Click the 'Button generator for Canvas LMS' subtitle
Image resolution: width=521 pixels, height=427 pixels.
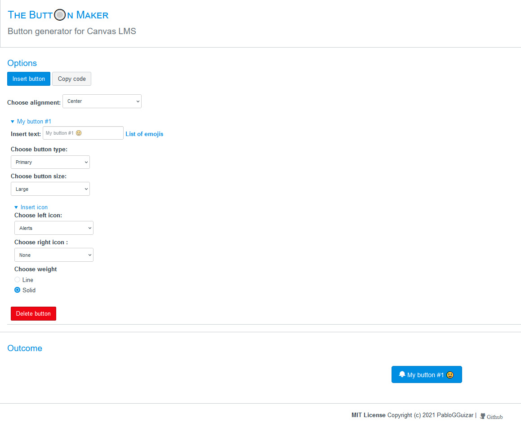[x=72, y=31]
